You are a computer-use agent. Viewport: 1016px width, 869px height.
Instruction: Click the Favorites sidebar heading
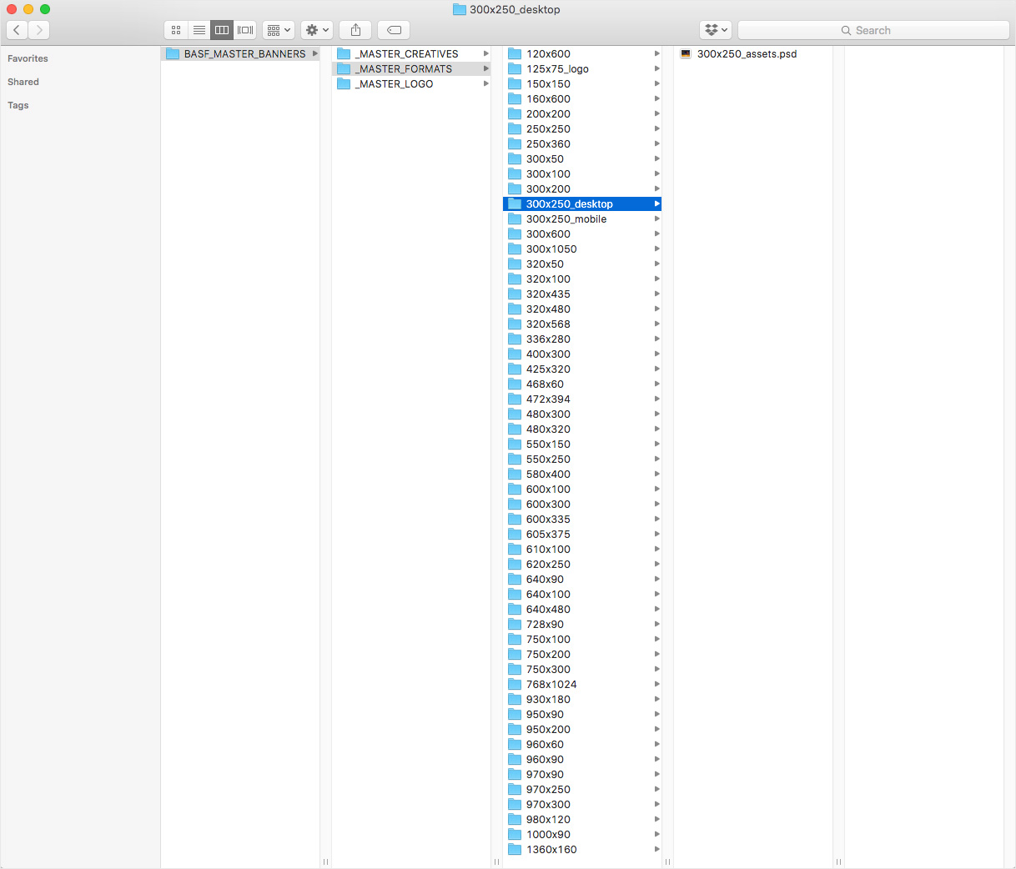point(28,58)
